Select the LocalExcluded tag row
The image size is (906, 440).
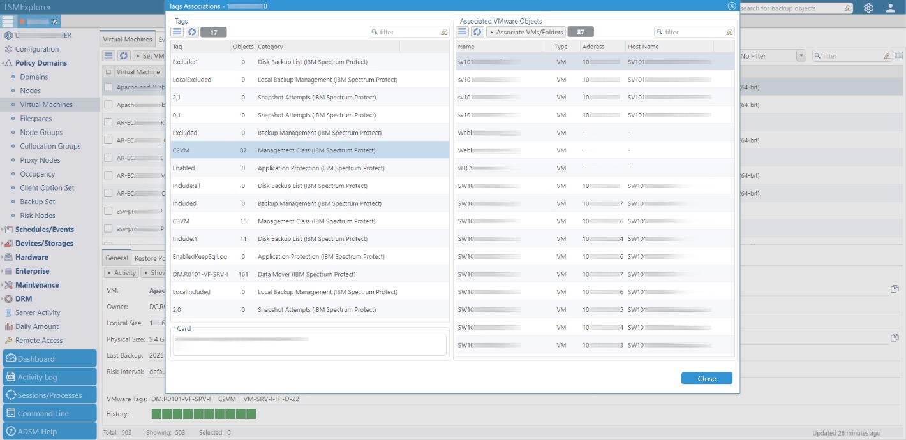309,80
